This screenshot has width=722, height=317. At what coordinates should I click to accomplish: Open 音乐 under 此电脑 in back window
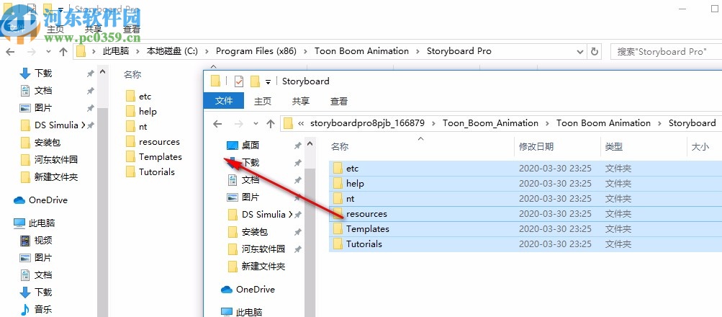[x=42, y=309]
